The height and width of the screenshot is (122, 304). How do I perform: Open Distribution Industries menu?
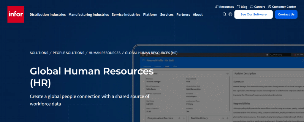48,15
